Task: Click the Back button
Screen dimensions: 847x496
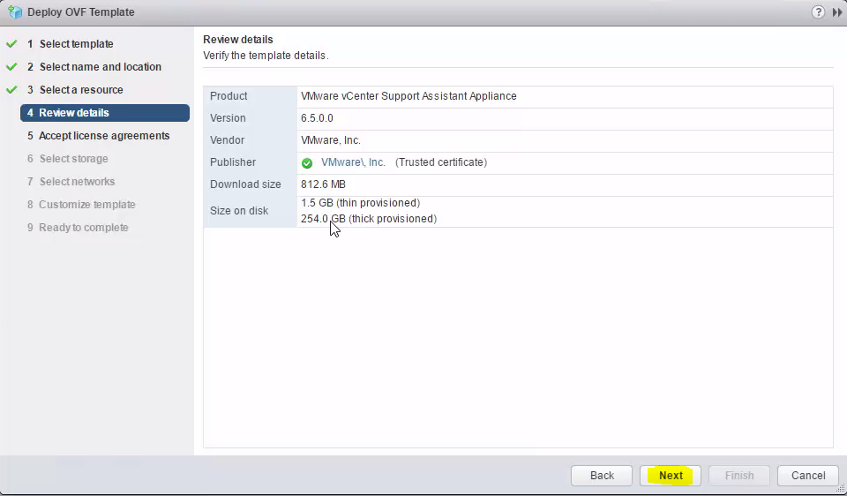Action: click(602, 476)
